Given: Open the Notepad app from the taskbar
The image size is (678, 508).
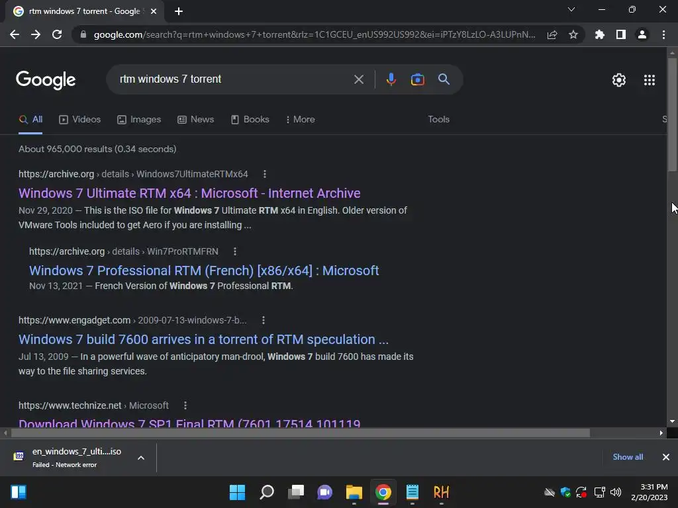Looking at the screenshot, I should pos(412,492).
